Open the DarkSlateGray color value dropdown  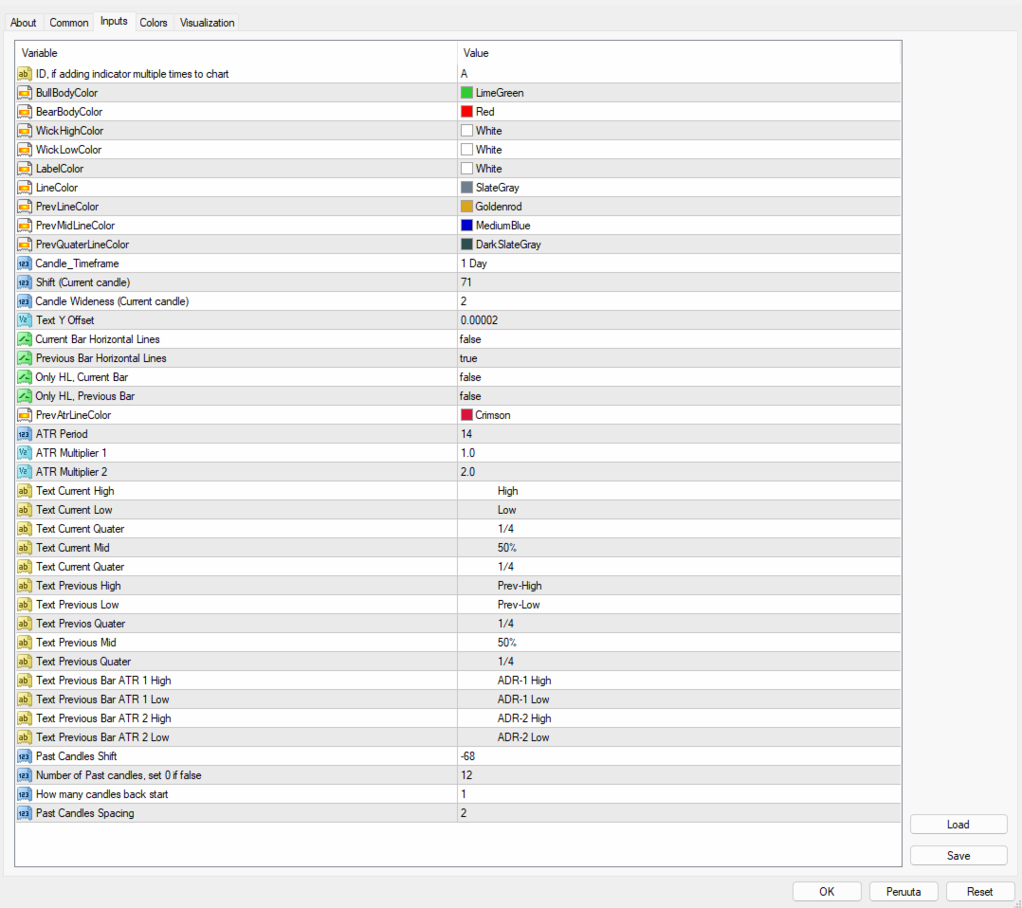coord(679,244)
